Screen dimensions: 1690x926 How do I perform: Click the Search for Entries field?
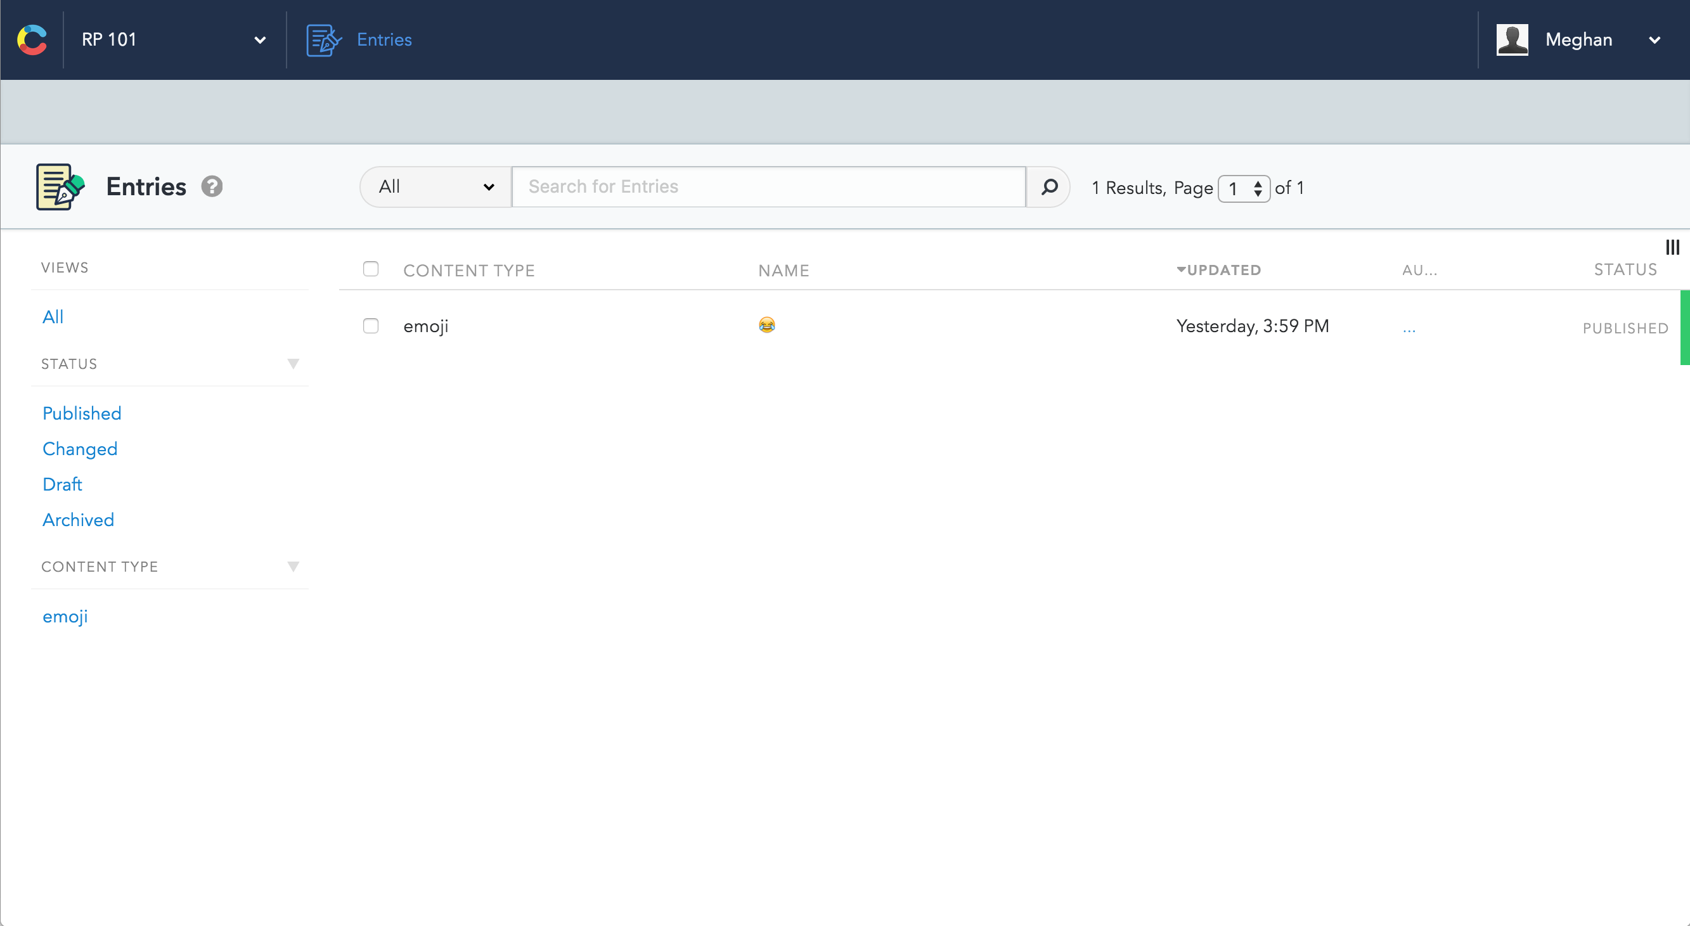(768, 187)
